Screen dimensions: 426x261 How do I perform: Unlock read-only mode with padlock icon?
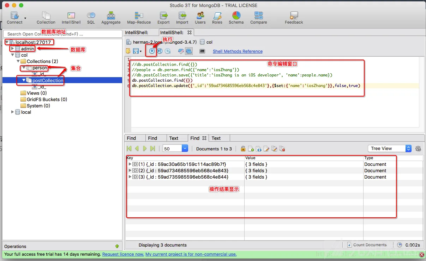[243, 149]
